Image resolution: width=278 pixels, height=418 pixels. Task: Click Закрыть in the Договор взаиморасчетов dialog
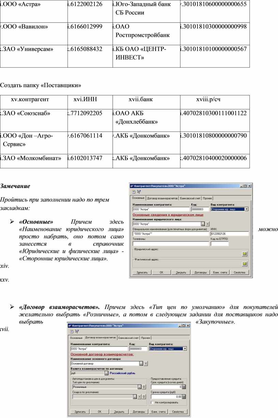(x=119, y=412)
